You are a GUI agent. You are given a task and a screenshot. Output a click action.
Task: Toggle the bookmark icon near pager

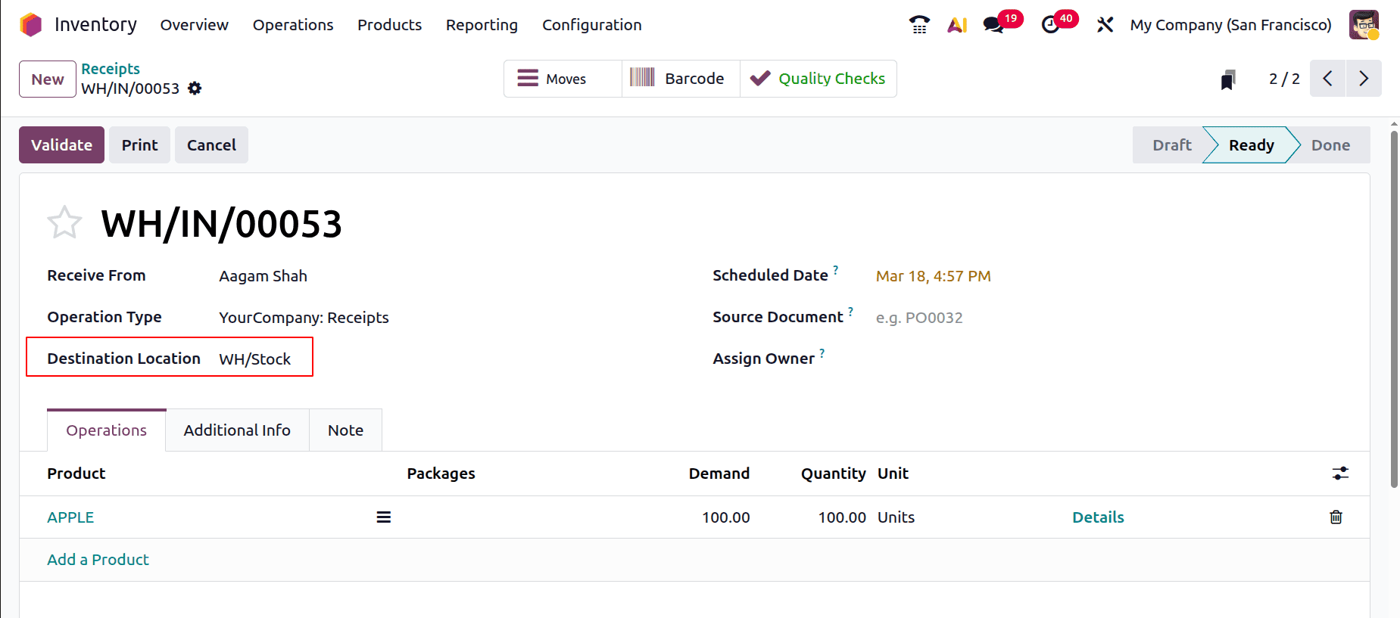(1228, 79)
